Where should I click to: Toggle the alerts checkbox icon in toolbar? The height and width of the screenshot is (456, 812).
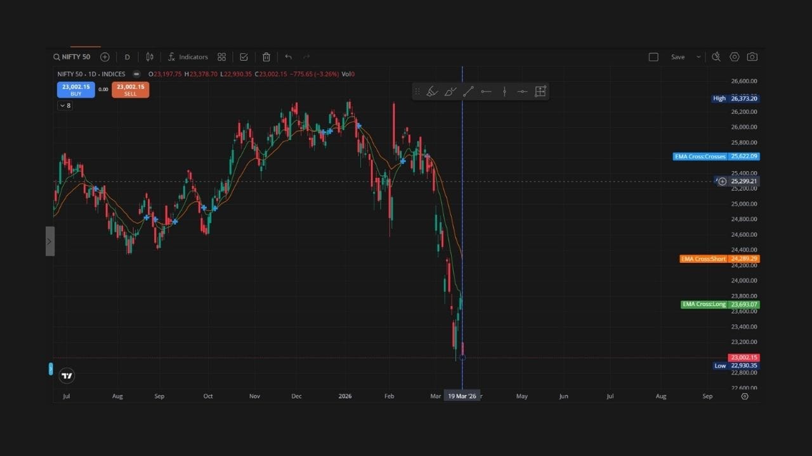(244, 57)
